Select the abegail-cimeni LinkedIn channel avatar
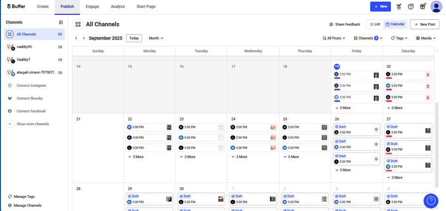The width and height of the screenshot is (446, 211). point(10,73)
